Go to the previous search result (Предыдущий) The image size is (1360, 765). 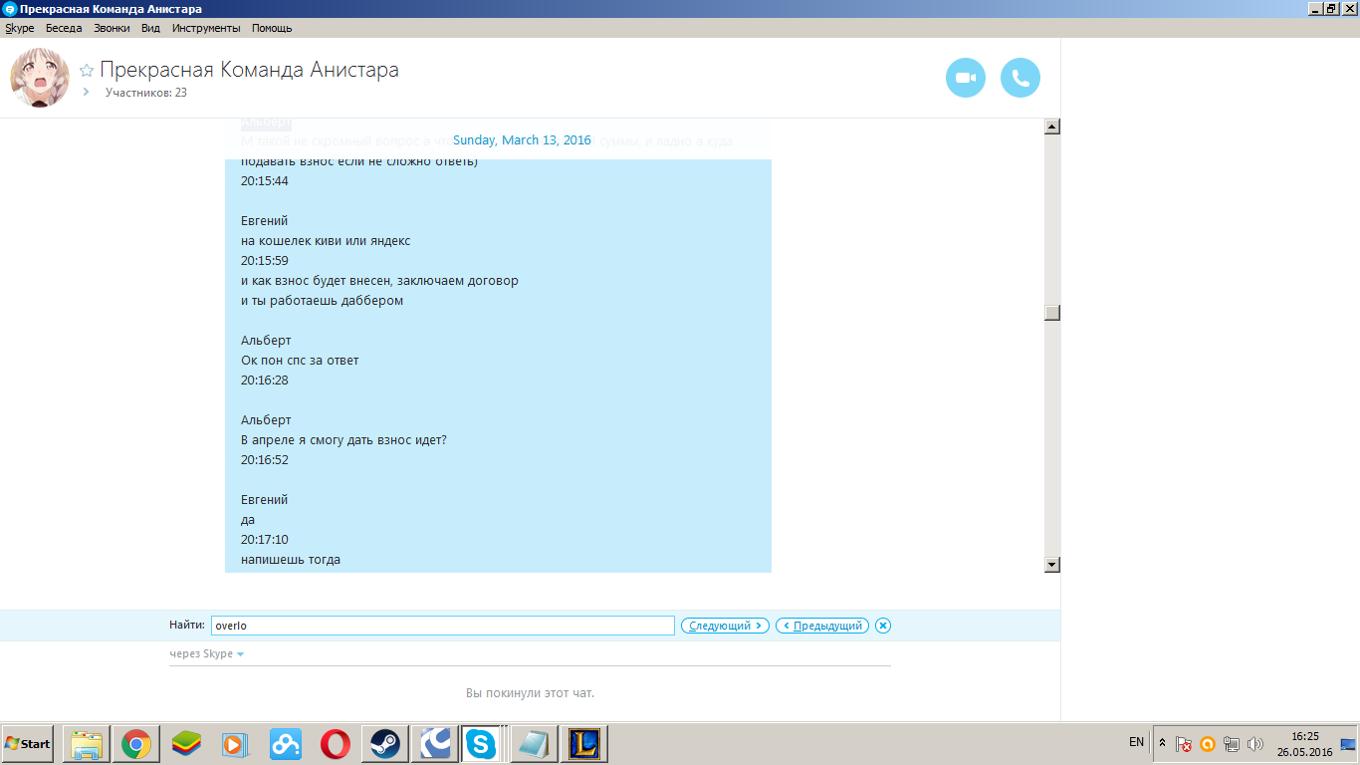pyautogui.click(x=822, y=626)
